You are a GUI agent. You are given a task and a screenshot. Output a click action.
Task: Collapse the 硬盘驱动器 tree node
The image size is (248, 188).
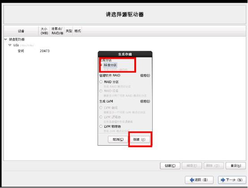tap(6, 39)
